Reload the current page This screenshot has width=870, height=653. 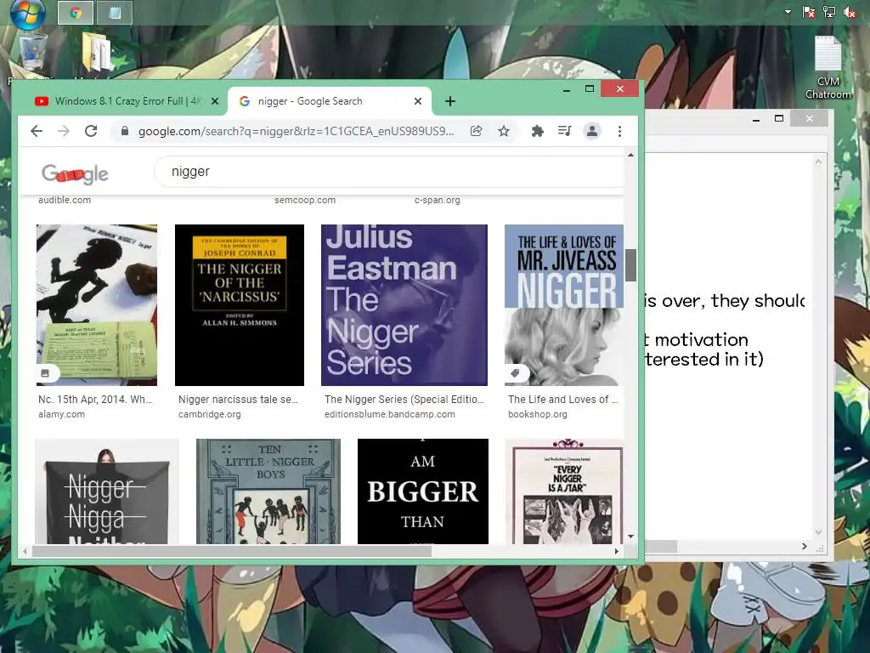click(x=91, y=131)
